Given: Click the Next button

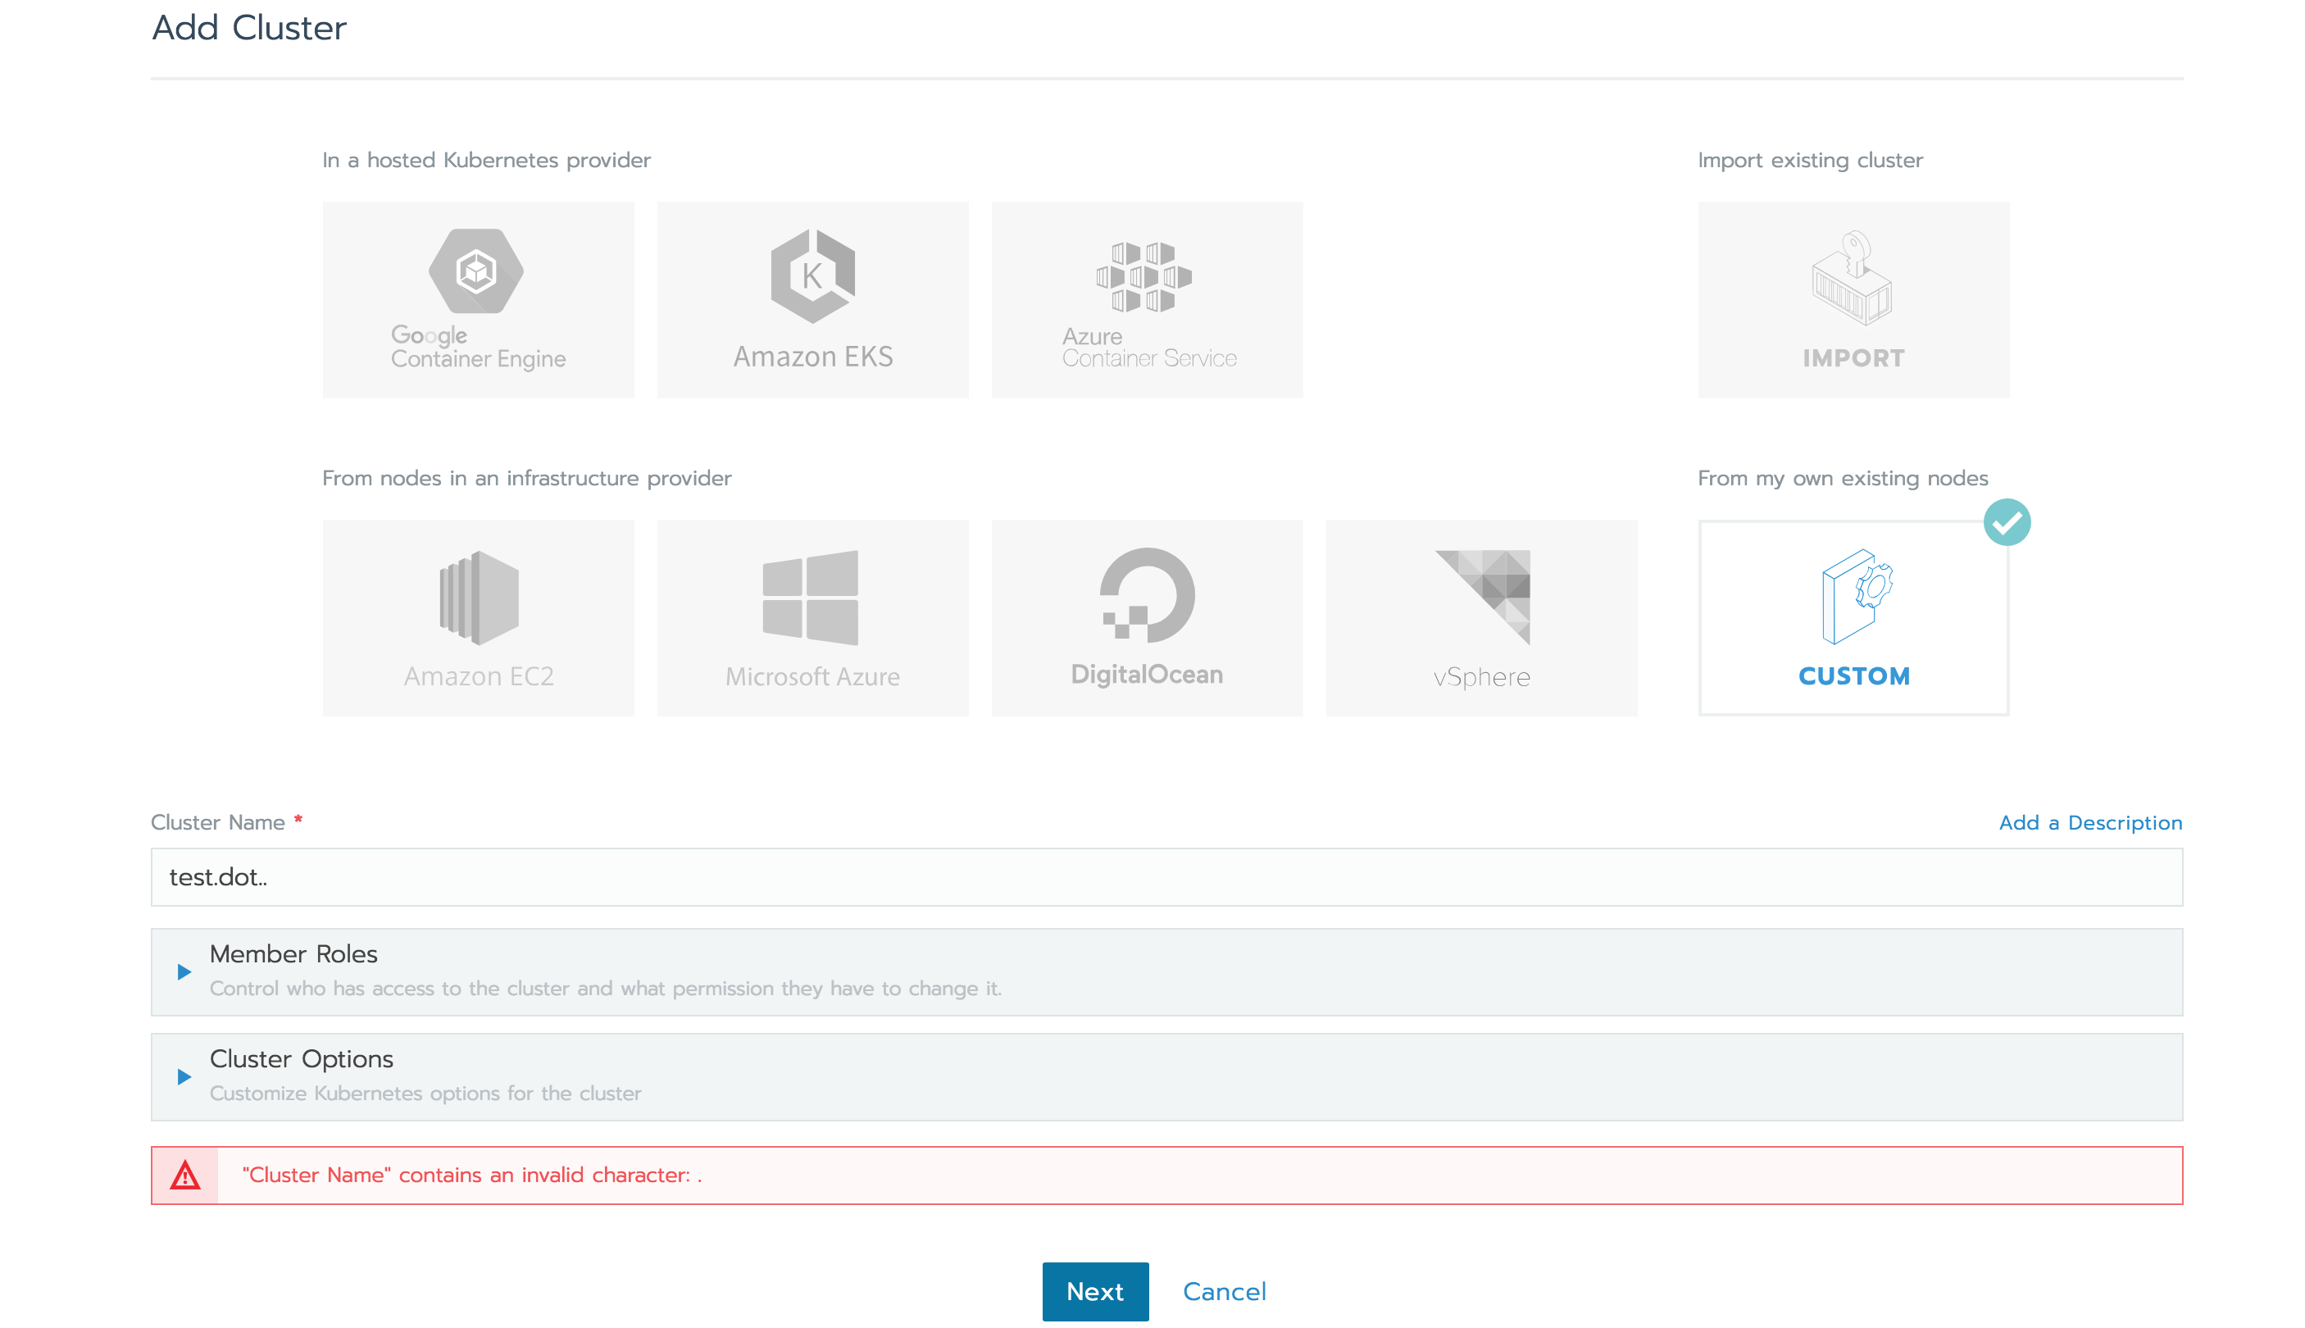Looking at the screenshot, I should (x=1095, y=1290).
